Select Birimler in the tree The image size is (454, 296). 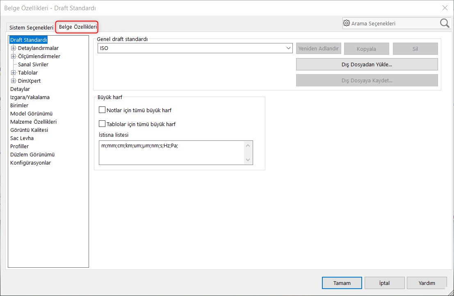click(19, 105)
